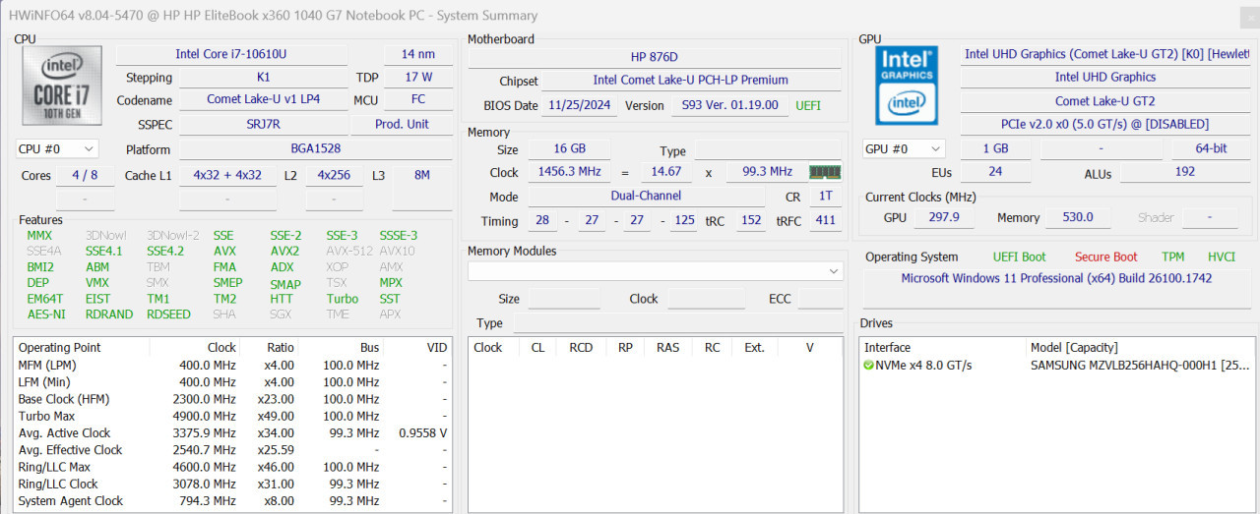
Task: Click the System Agent Clock row
Action: coord(232,500)
